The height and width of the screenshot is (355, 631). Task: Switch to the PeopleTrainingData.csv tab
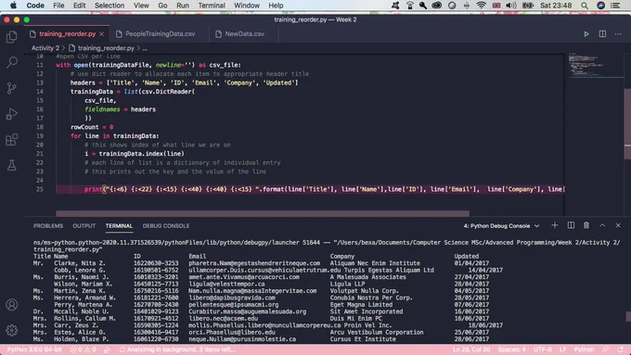click(160, 34)
